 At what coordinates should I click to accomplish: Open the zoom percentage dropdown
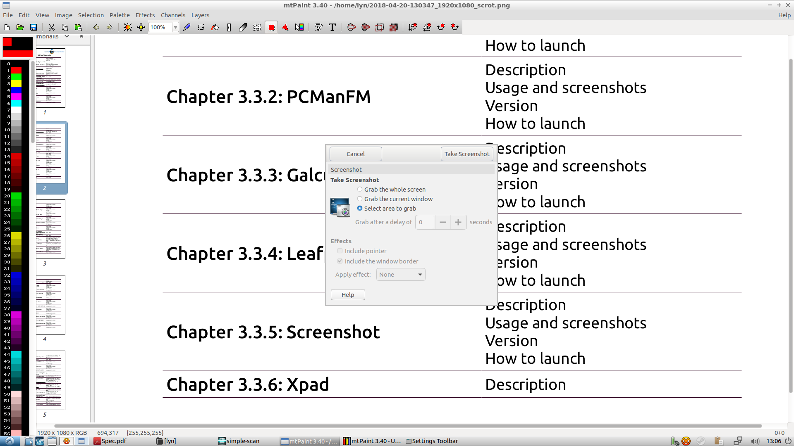point(175,27)
